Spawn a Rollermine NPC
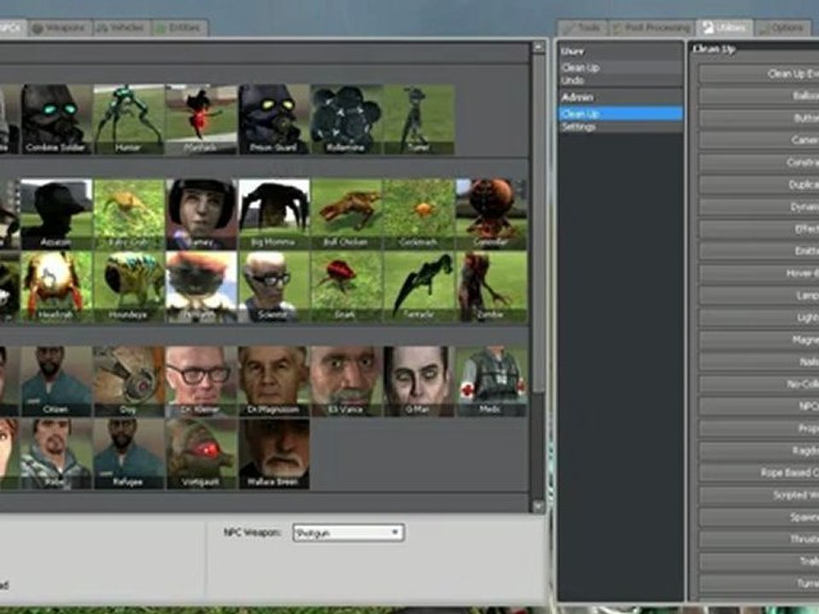Screen dimensions: 819x614 (346, 119)
